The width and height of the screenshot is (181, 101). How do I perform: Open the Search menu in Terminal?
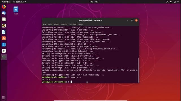63,24
